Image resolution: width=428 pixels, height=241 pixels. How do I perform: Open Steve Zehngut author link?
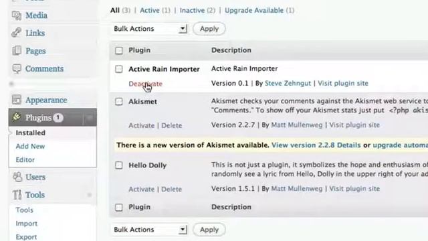point(288,83)
